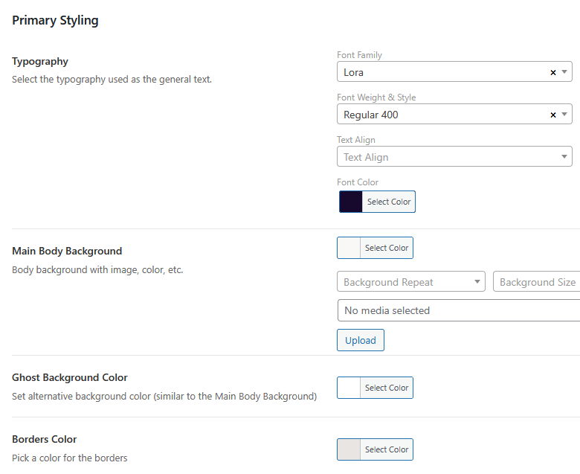Open the Background Size dropdown
The height and width of the screenshot is (474, 580).
(537, 282)
